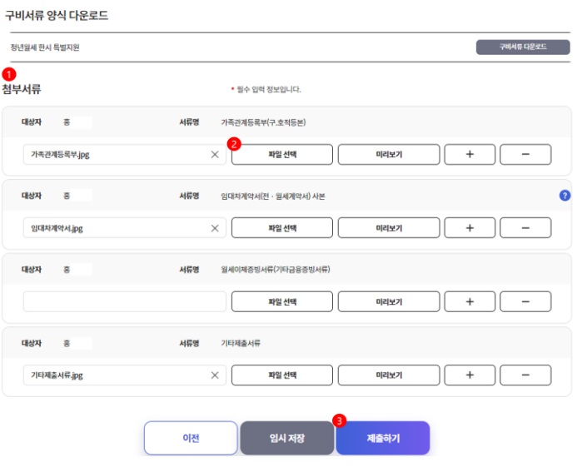This screenshot has height=467, width=582.
Task: Open help icon for 임대차계약서 document
Action: coord(565,196)
